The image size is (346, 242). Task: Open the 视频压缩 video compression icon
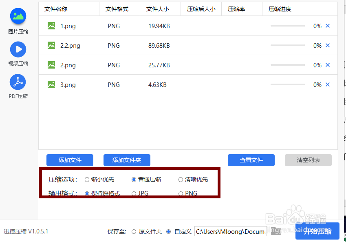pyautogui.click(x=18, y=49)
